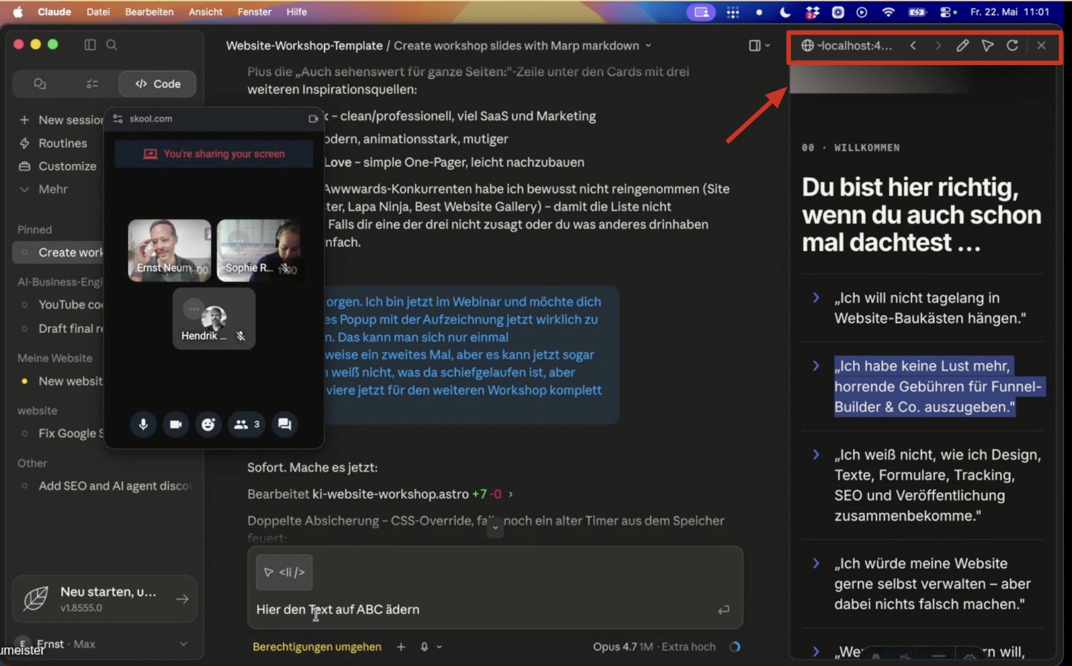Click the microphone dictation icon in composer
The height and width of the screenshot is (666, 1072).
424,647
